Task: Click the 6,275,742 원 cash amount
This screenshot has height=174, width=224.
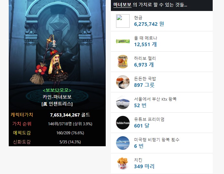Action: [149, 24]
